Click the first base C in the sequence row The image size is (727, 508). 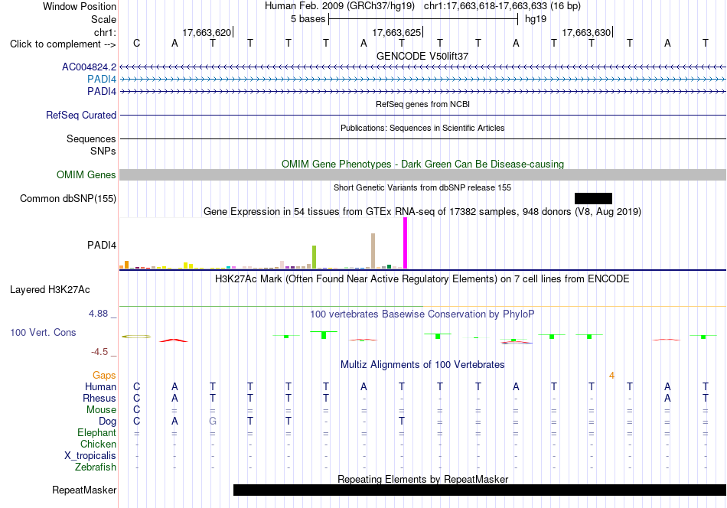(x=136, y=43)
